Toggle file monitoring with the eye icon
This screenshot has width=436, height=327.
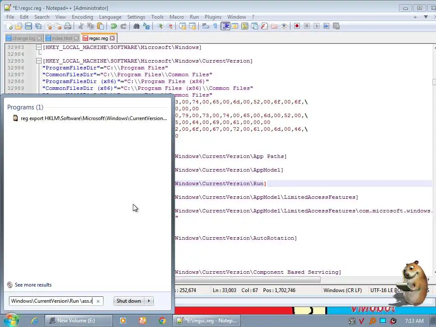click(284, 26)
